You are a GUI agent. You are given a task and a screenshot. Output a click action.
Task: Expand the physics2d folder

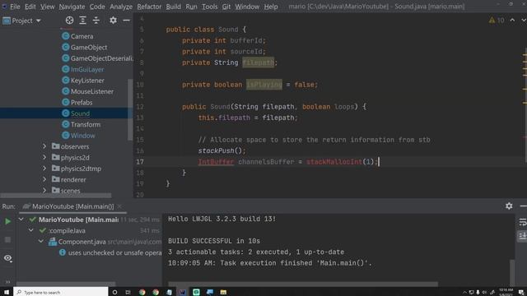(x=44, y=157)
